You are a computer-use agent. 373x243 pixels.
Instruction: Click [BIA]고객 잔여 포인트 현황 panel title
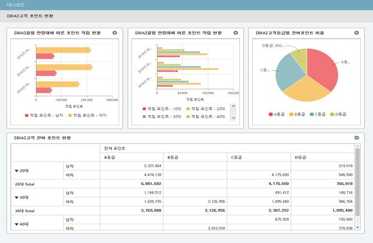(x=42, y=138)
